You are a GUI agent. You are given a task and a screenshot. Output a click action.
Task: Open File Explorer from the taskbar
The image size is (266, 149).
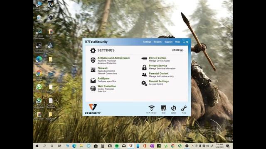81,146
